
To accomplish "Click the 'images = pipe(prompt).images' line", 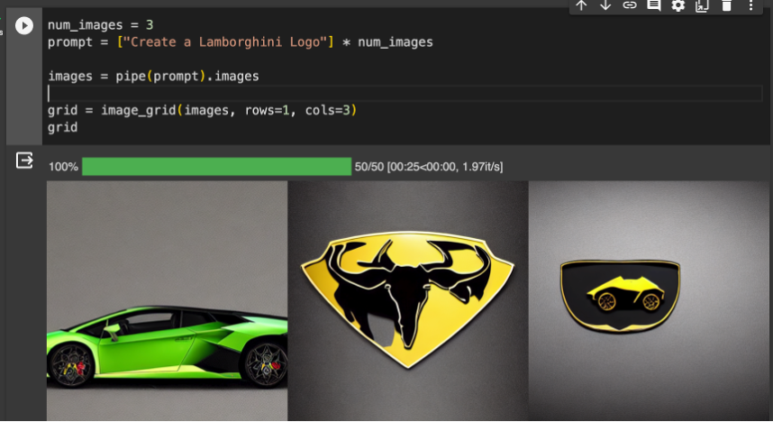I will click(x=153, y=76).
